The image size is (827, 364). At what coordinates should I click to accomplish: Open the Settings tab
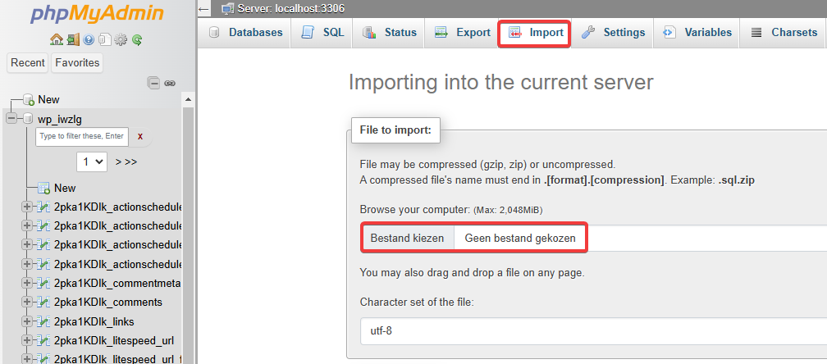click(x=613, y=33)
